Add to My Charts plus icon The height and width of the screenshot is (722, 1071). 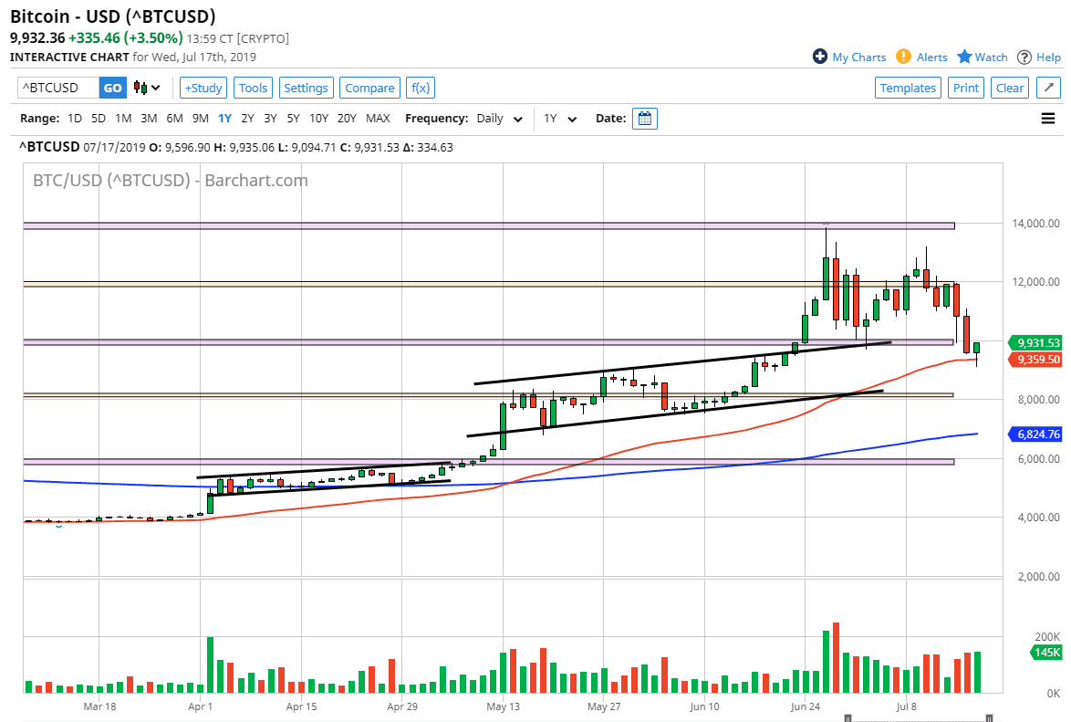[x=820, y=57]
